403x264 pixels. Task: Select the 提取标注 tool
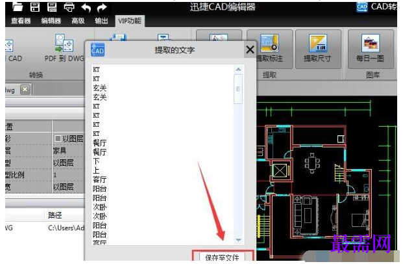coord(269,49)
